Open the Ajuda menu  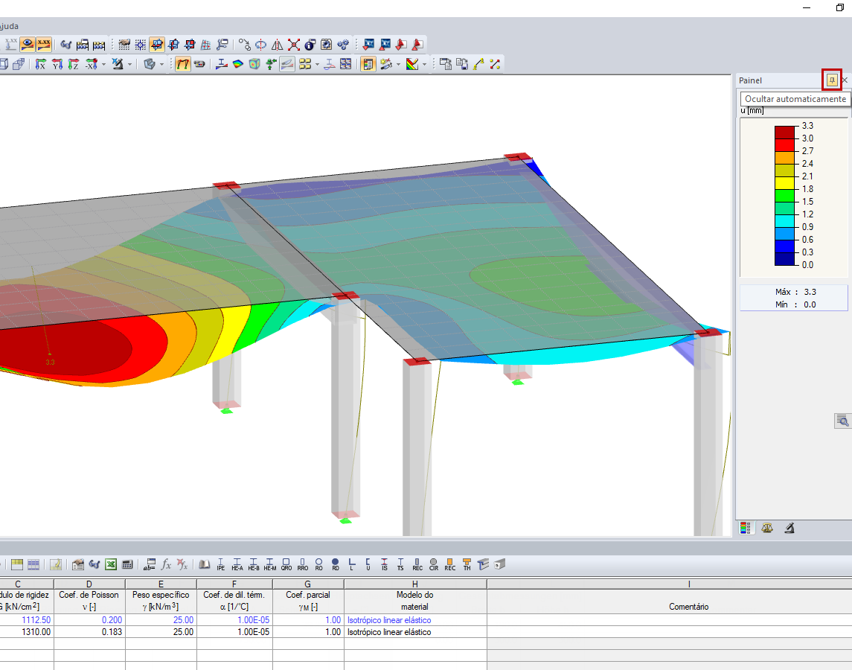pyautogui.click(x=8, y=25)
